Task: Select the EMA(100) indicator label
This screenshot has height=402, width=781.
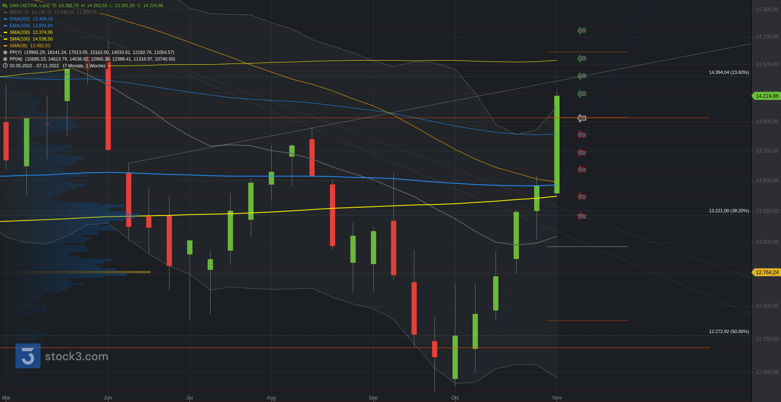Action: click(x=20, y=25)
